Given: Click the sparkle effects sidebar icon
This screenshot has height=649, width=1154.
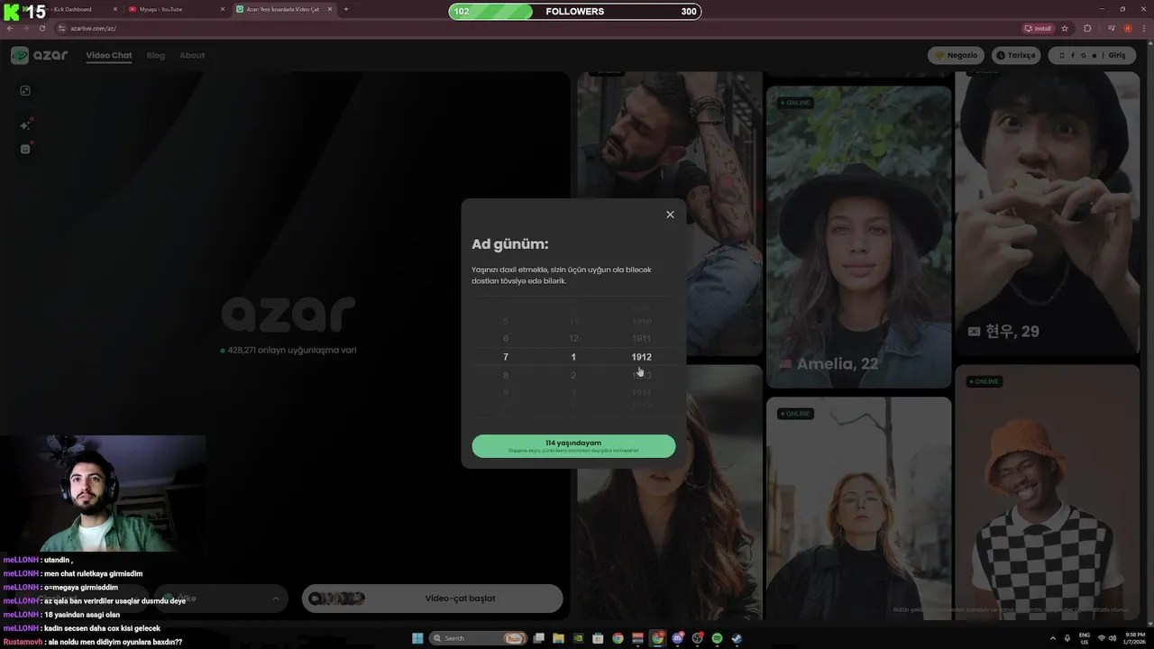Looking at the screenshot, I should [25, 124].
